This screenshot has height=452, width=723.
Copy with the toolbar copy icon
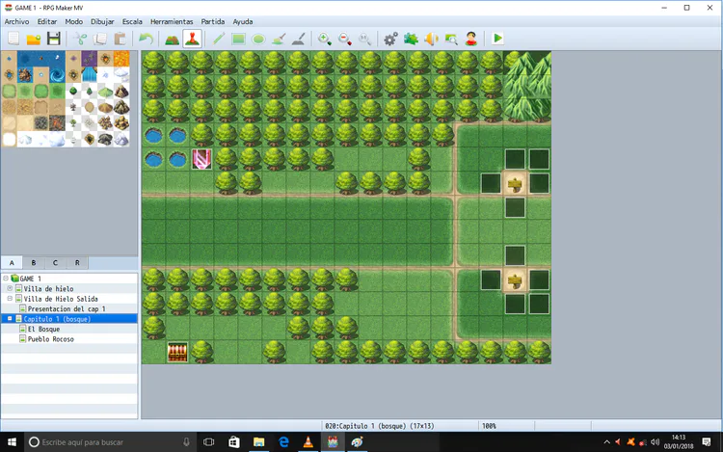100,39
